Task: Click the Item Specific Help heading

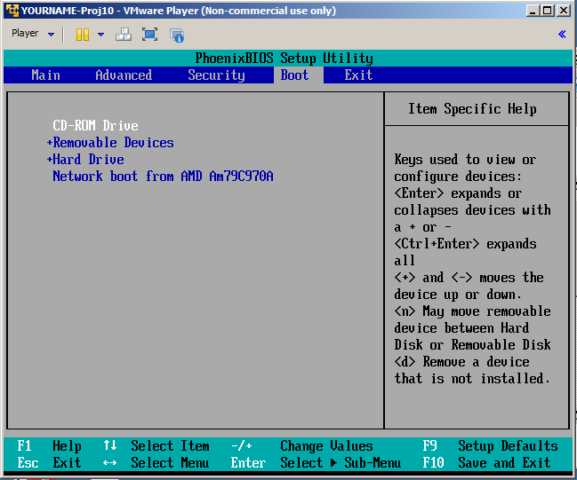Action: click(472, 109)
